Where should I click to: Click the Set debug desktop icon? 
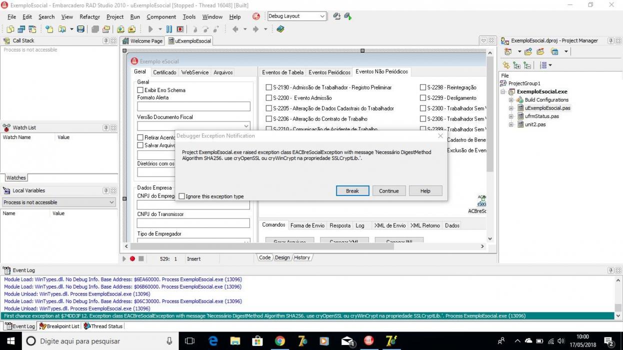click(348, 16)
